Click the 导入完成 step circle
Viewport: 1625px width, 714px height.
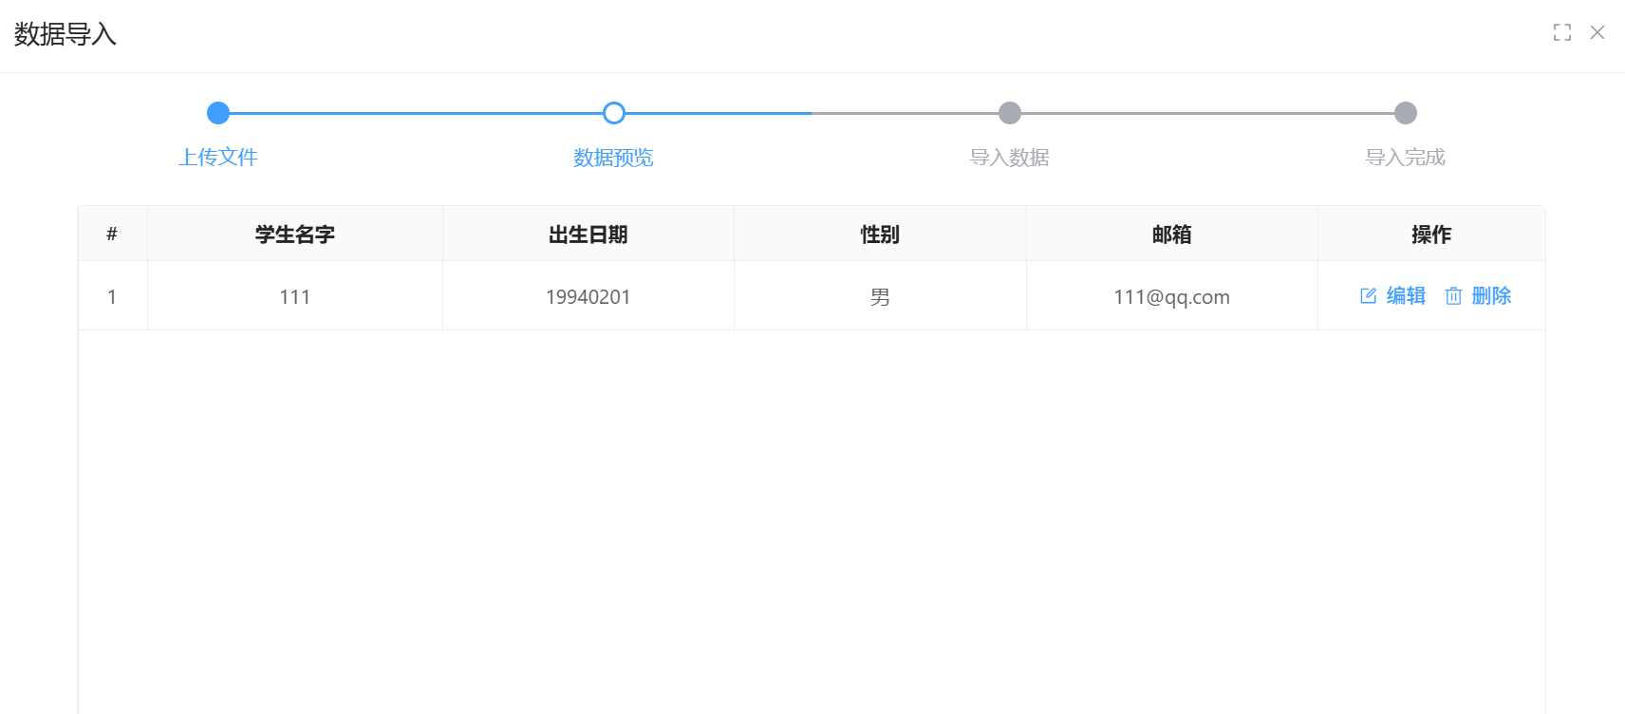point(1406,113)
